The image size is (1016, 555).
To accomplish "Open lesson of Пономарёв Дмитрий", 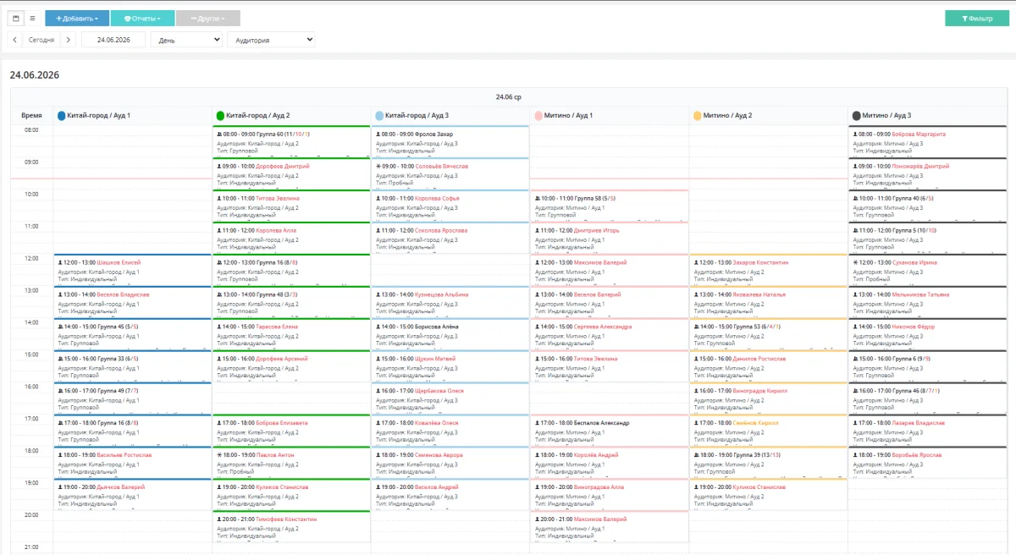I will click(x=928, y=173).
